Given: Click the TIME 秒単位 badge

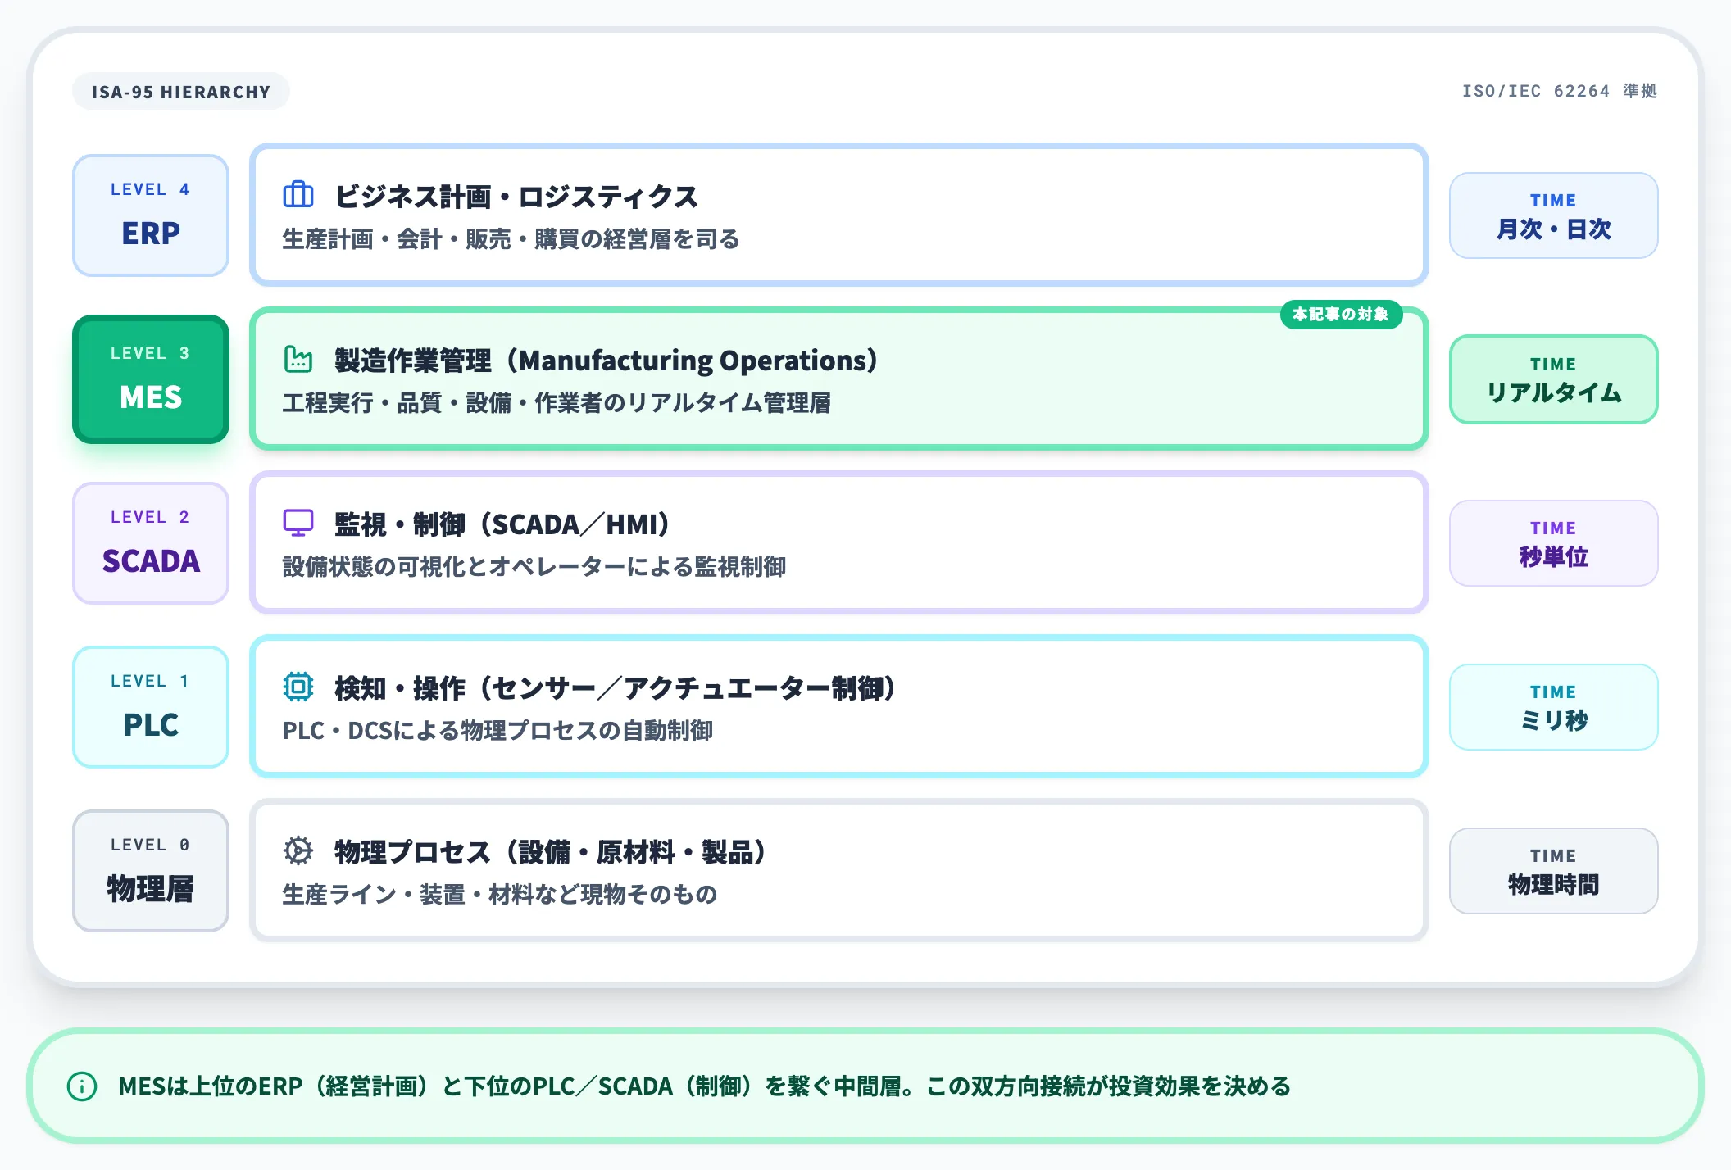Looking at the screenshot, I should pyautogui.click(x=1553, y=543).
